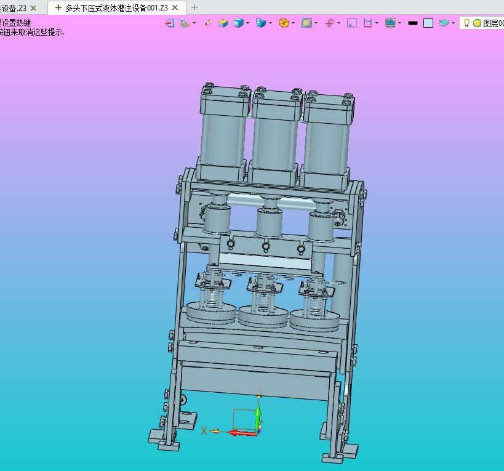Screen dimensions: 504x471
Task: Toggle the light bulb layer visibility icon
Action: [x=466, y=23]
